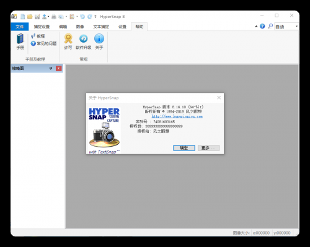Click the 关于 About info icon
Screen dimensions: 310x247
coord(99,41)
